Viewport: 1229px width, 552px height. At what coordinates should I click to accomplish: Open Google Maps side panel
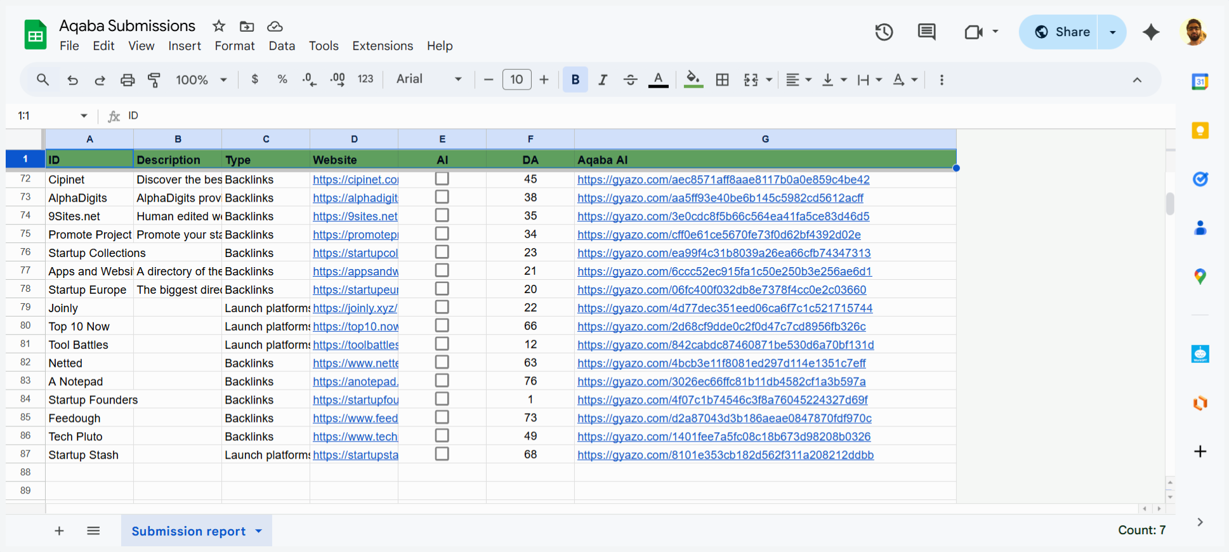[x=1200, y=277]
